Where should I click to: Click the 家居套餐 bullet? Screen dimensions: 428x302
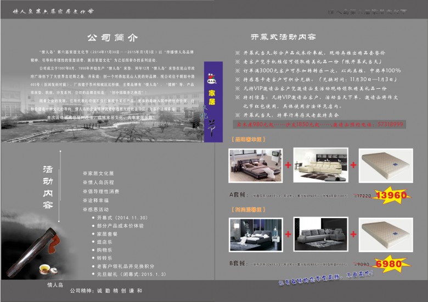tap(105, 234)
